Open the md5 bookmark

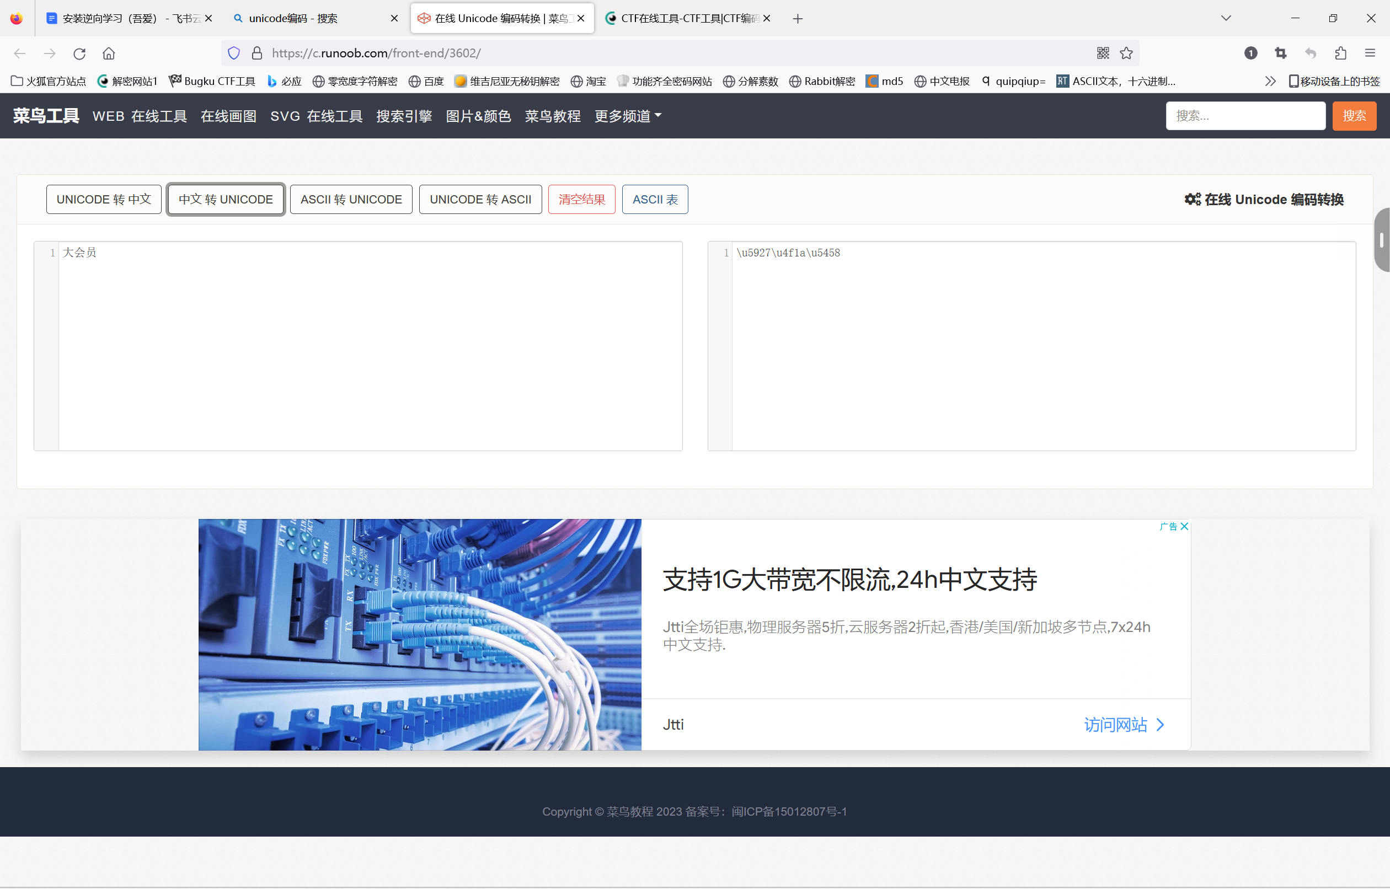(885, 82)
